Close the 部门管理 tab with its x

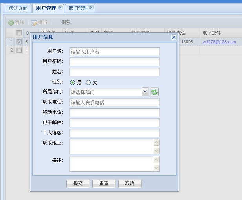coord(92,7)
